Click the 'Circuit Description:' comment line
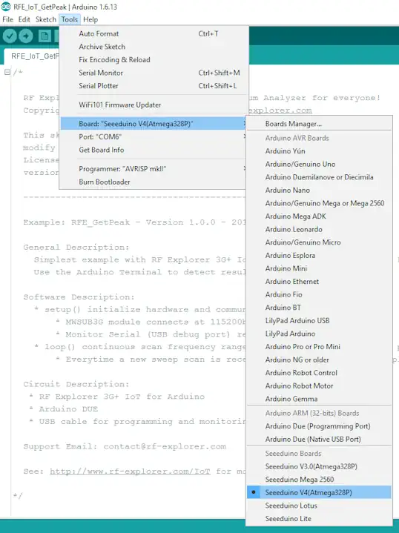 (76, 385)
